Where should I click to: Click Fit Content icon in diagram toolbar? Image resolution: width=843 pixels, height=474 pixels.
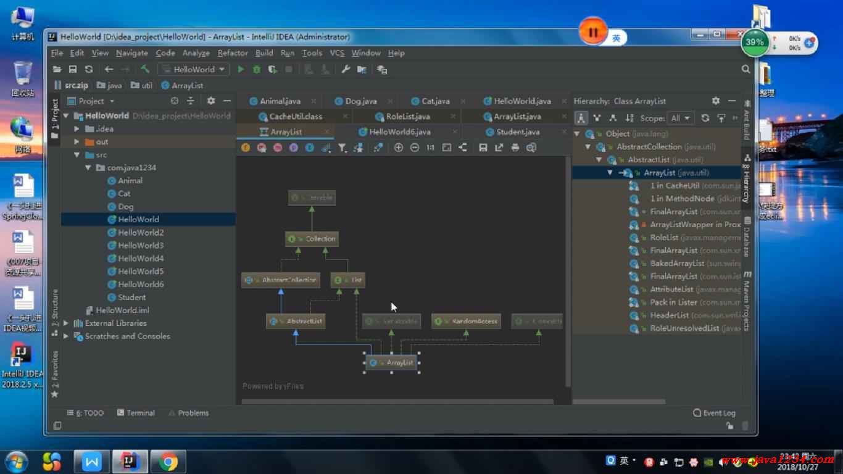point(446,148)
